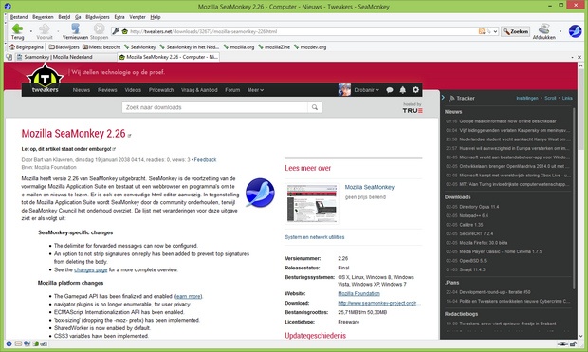Open the Systeem en netwerk utilities link
588x352 pixels.
(x=315, y=237)
